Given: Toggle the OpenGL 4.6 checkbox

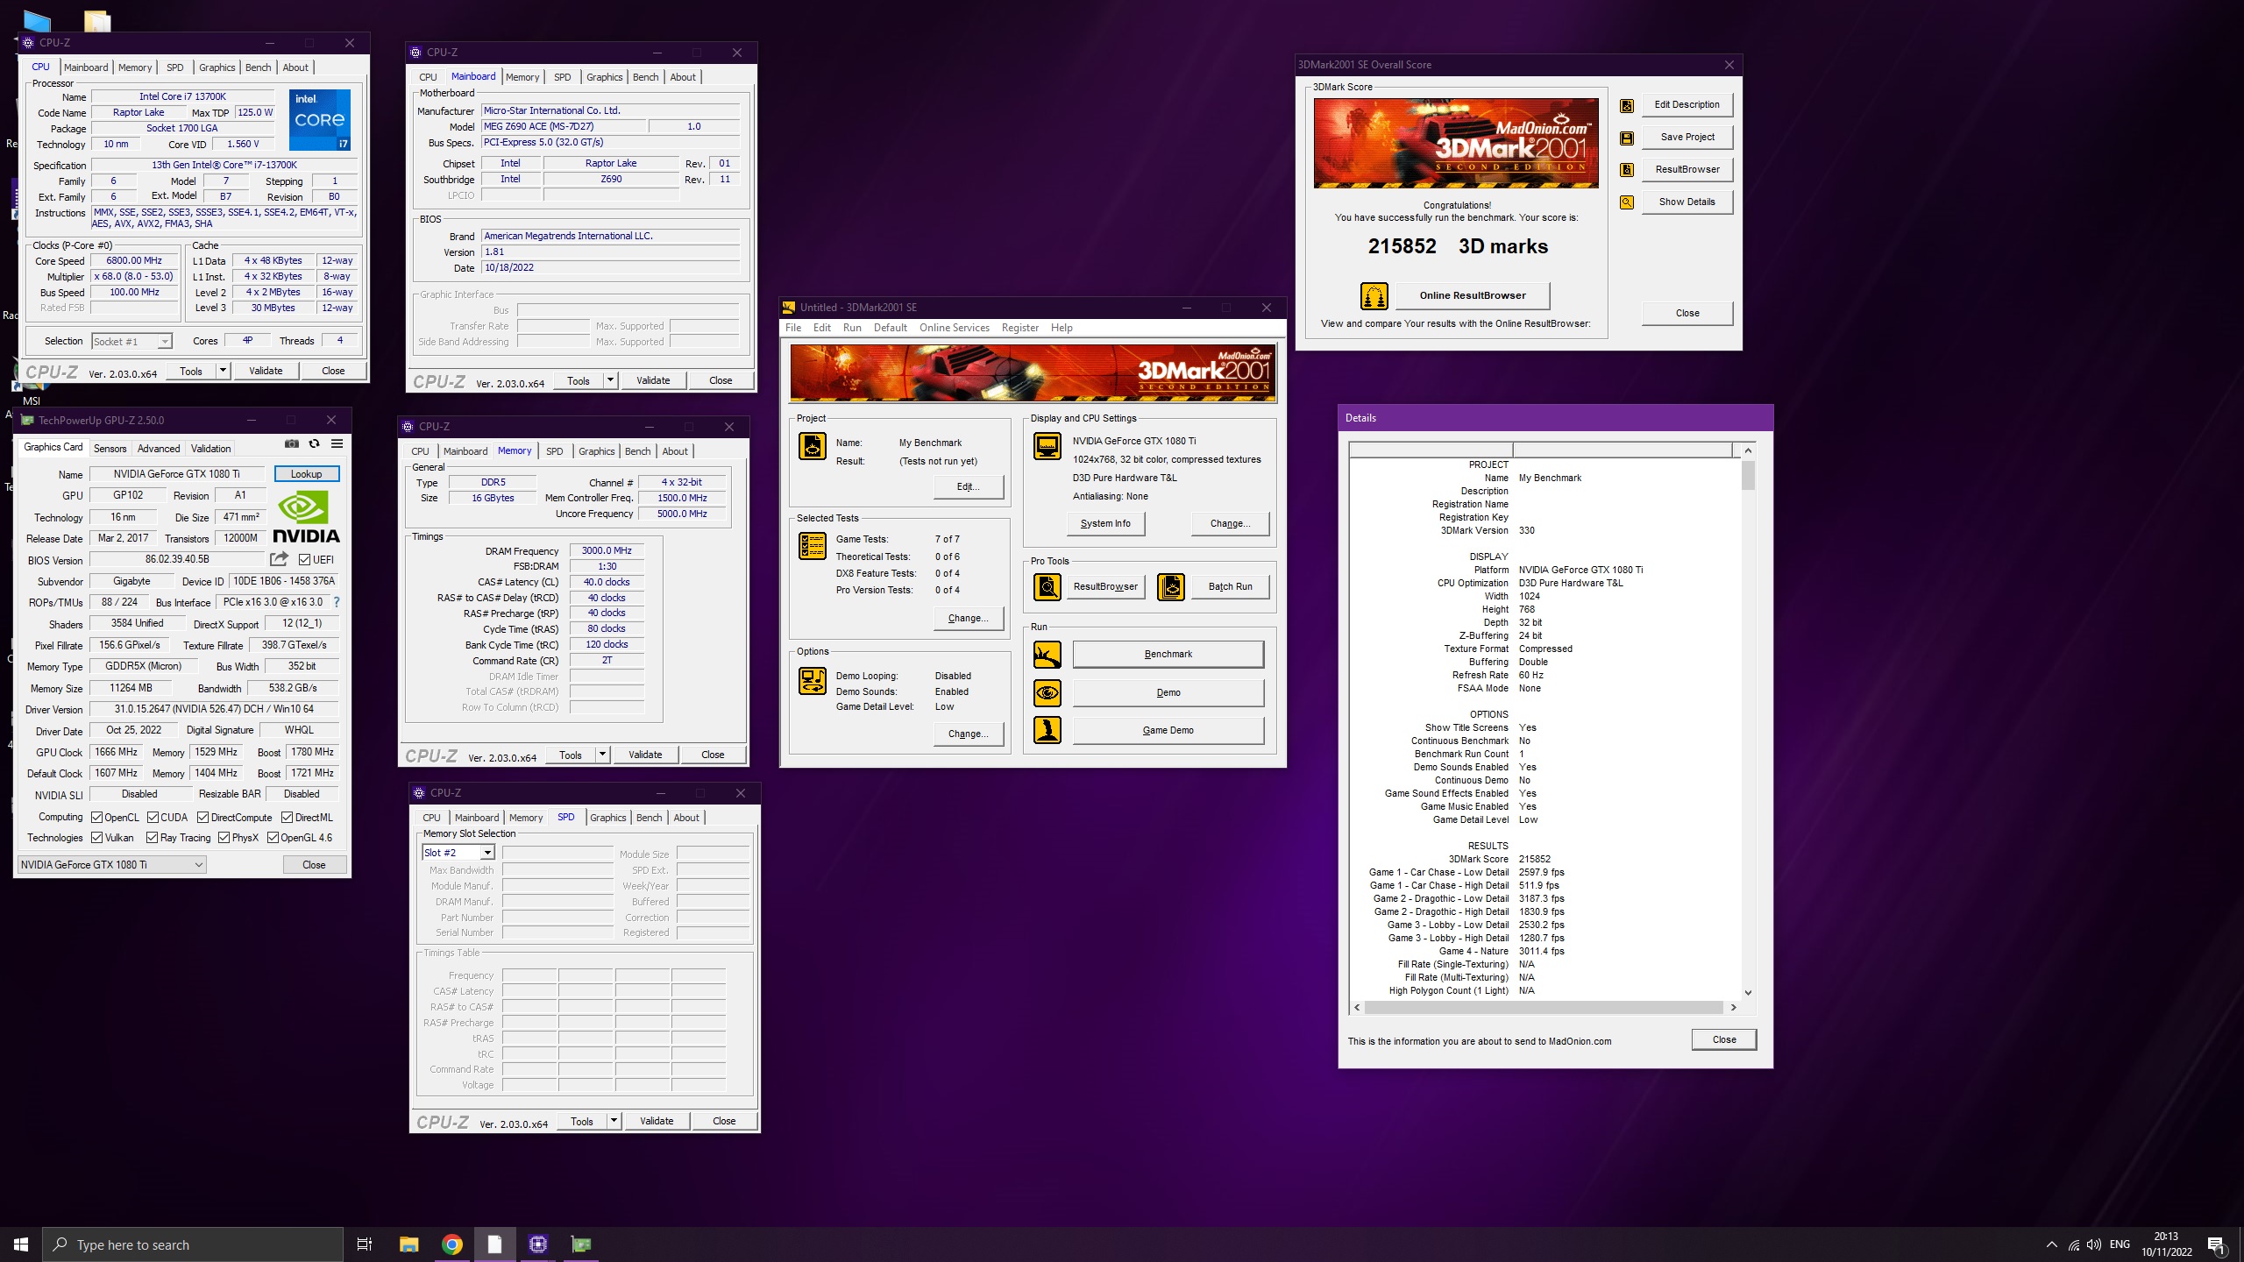Looking at the screenshot, I should tap(273, 838).
